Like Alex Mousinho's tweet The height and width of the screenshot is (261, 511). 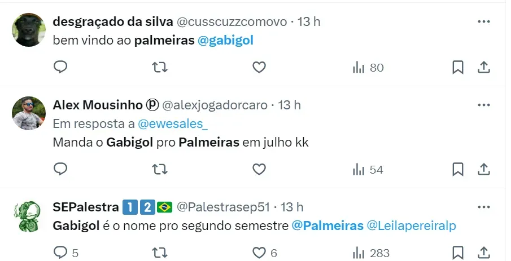pos(259,170)
